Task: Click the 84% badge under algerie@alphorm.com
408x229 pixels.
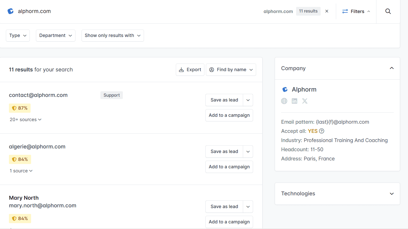Action: pos(20,159)
